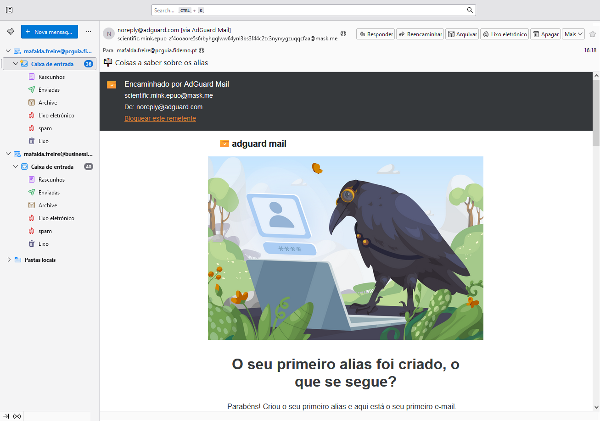
Task: Open folder pane options three-dots menu
Action: point(89,32)
